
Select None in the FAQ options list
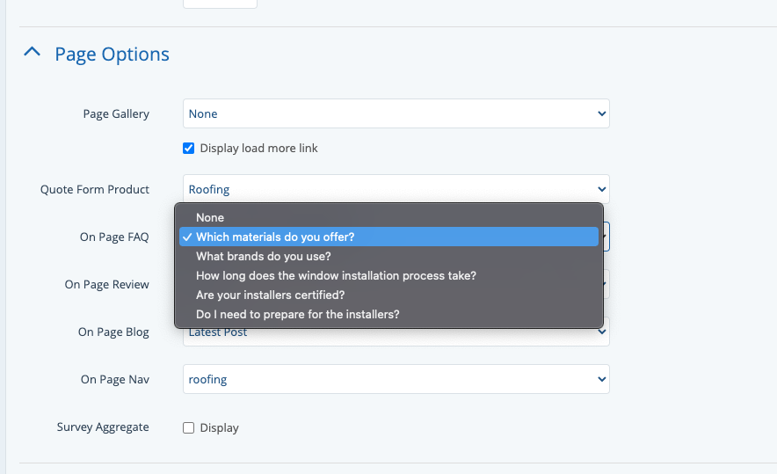(x=210, y=217)
